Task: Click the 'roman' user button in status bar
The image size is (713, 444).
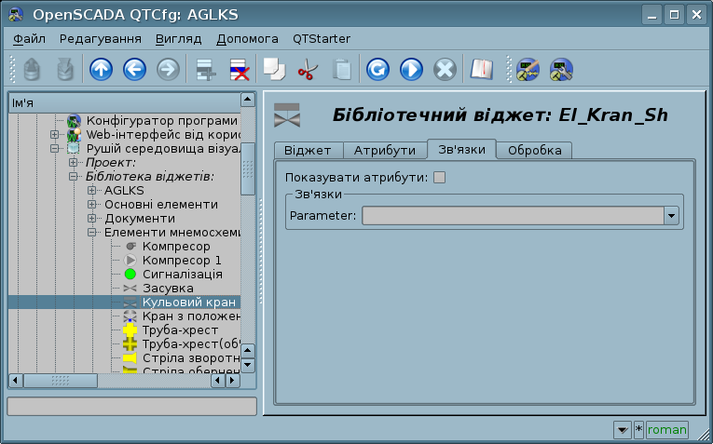Action: pos(667,430)
